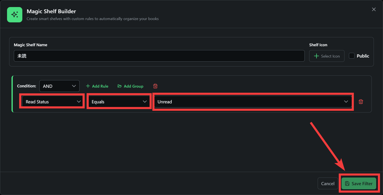
Task: Open the AND condition dropdown
Action: [x=59, y=86]
